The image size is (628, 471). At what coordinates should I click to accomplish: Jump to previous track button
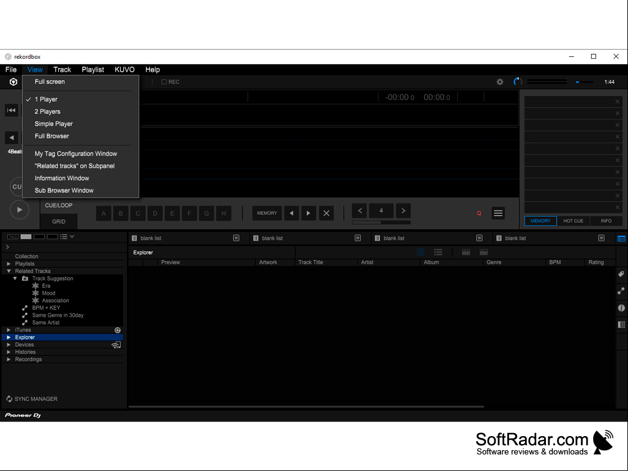(11, 110)
